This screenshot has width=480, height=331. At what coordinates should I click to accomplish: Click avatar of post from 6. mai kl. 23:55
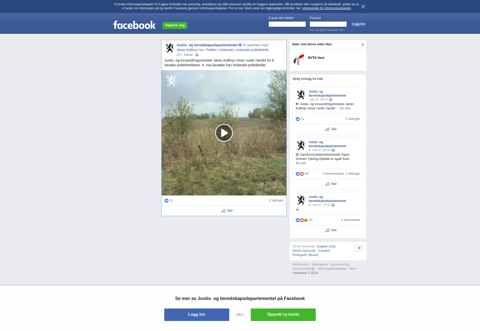tap(301, 200)
